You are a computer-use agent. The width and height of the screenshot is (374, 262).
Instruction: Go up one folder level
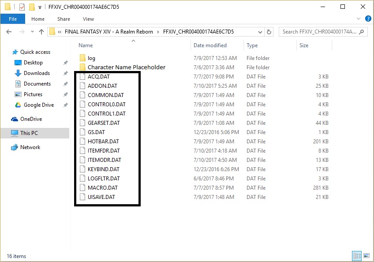tap(41, 32)
